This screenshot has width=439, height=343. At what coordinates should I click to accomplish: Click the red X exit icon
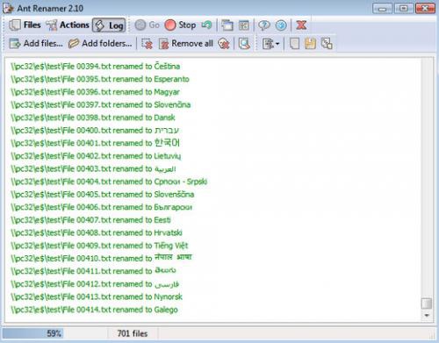coord(301,25)
